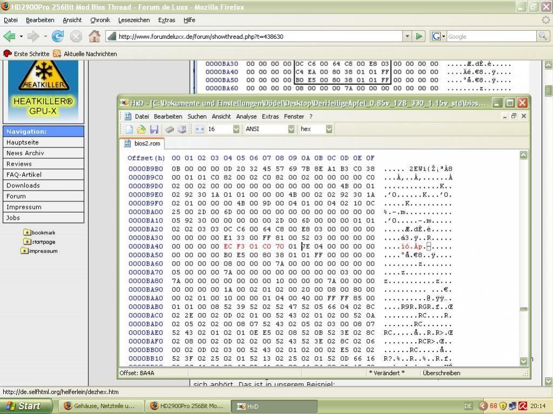Click the Firefox throbber activity icon

click(x=546, y=20)
